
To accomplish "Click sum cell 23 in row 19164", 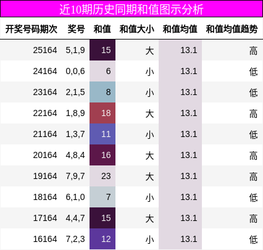I will point(102,176).
